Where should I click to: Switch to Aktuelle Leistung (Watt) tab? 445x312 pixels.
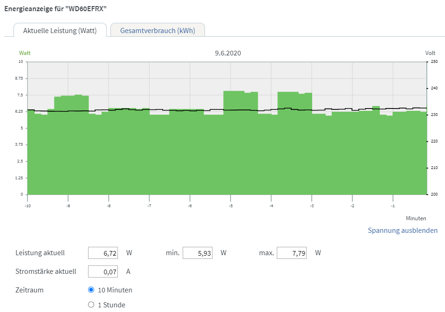click(60, 30)
